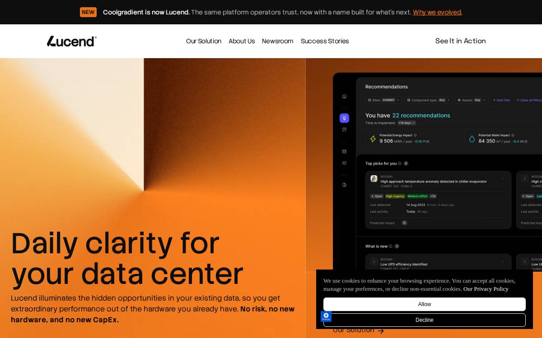Click the NEW badge in announcement bar

(x=88, y=12)
